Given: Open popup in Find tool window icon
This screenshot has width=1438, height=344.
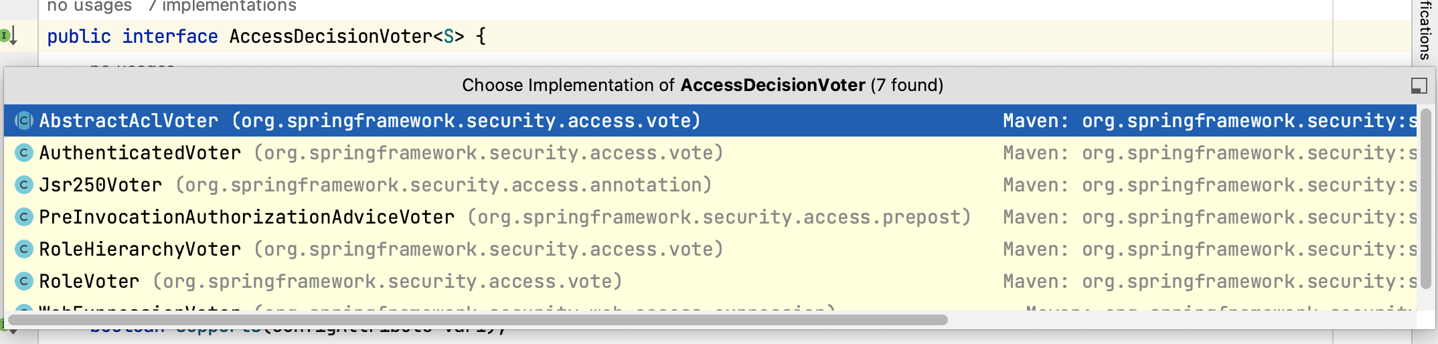Looking at the screenshot, I should tap(1419, 86).
